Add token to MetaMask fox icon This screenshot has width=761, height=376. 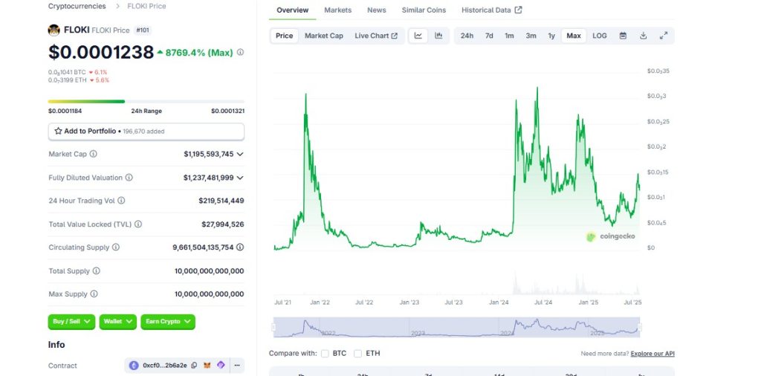click(x=207, y=366)
